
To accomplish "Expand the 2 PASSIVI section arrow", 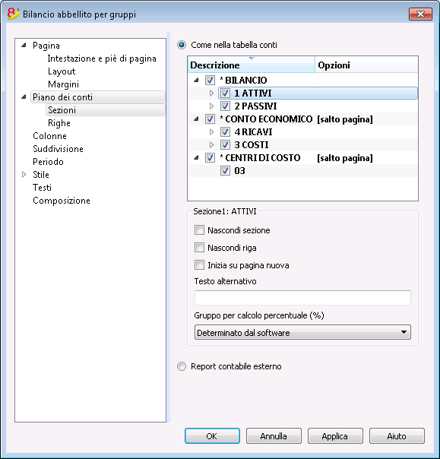I will (212, 106).
